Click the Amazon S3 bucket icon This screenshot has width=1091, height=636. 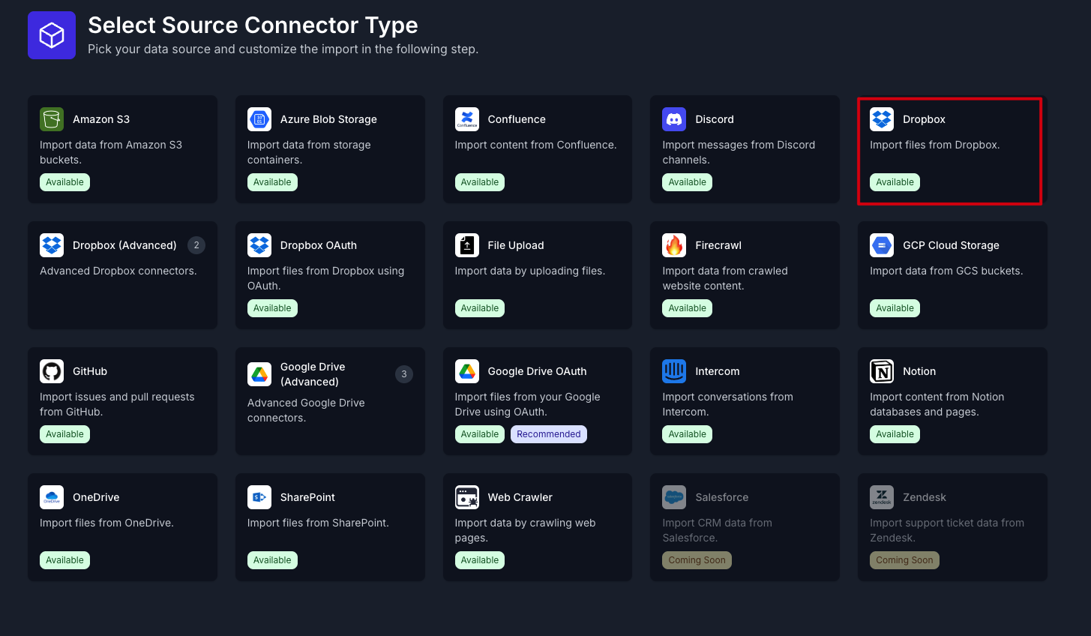[x=52, y=119]
